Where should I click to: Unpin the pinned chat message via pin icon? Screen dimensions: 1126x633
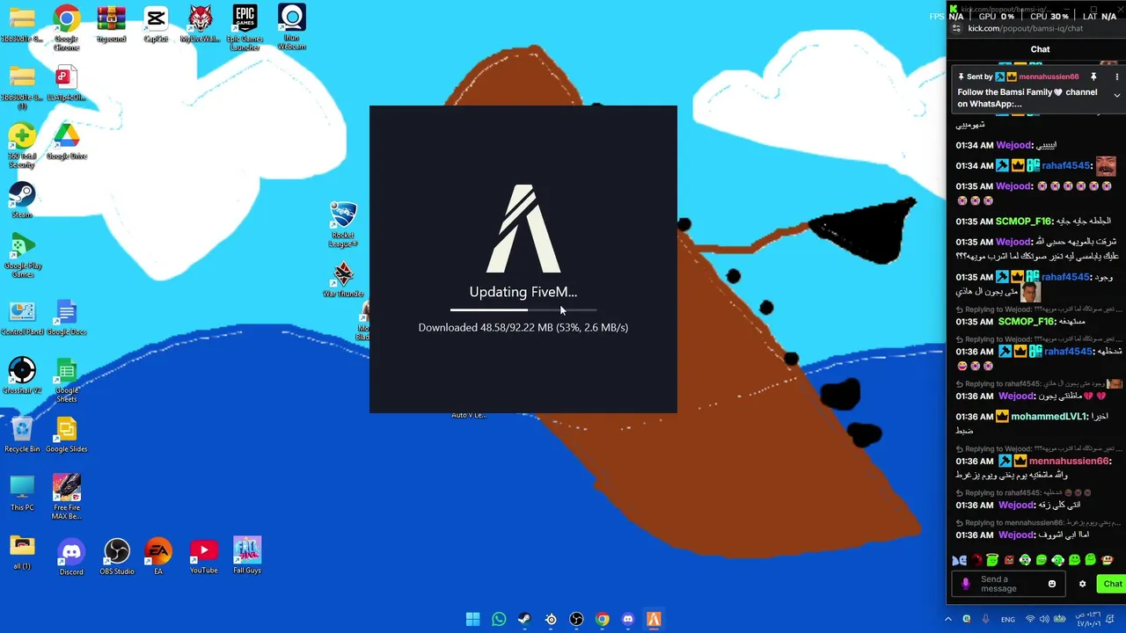point(1093,77)
